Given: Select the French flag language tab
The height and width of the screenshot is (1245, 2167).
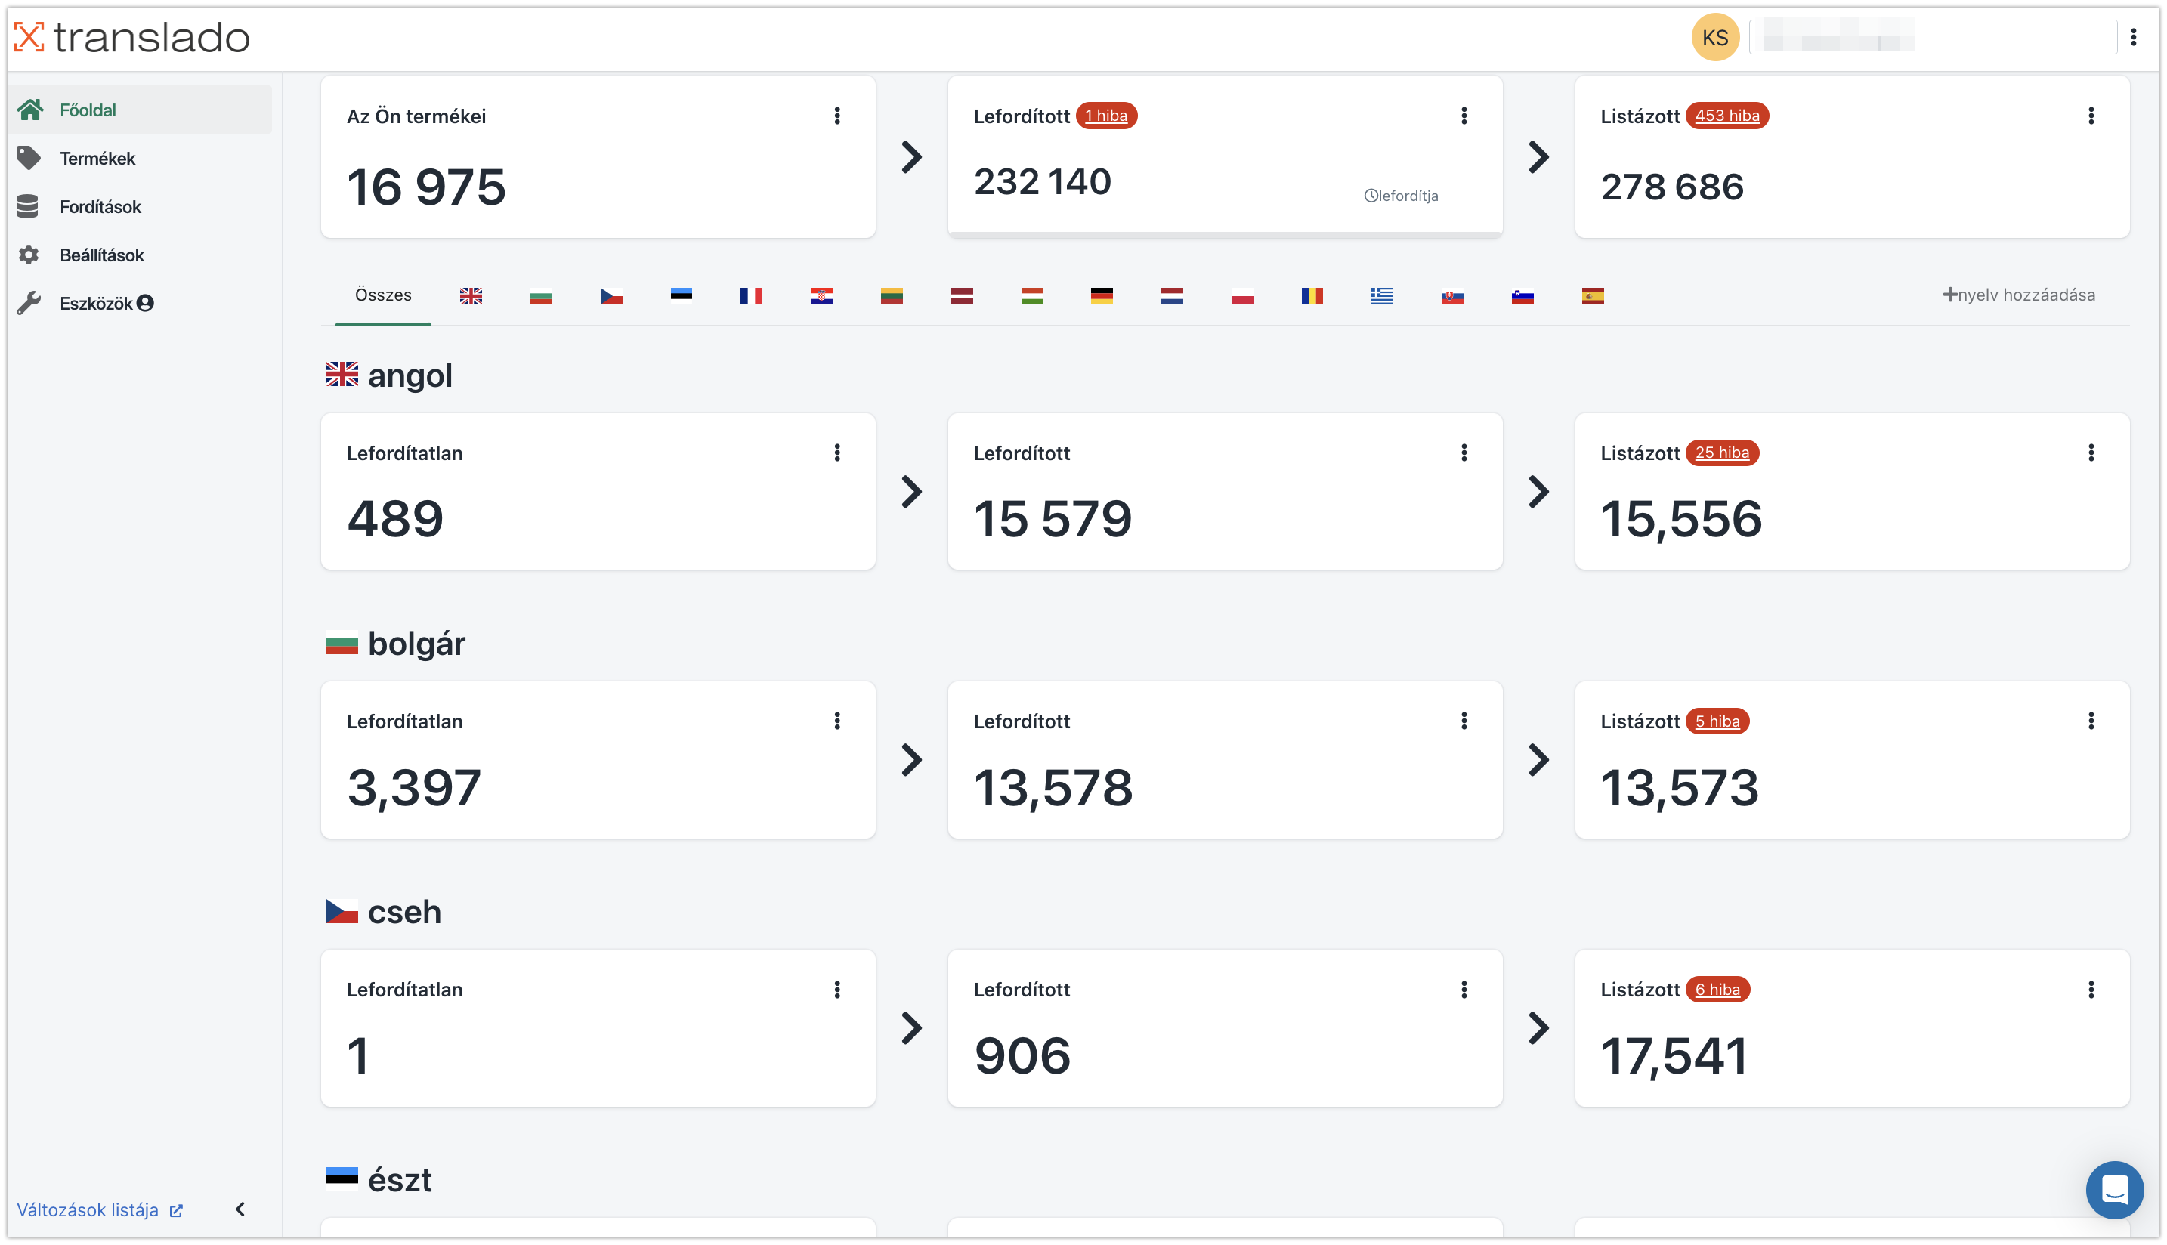Looking at the screenshot, I should point(751,296).
